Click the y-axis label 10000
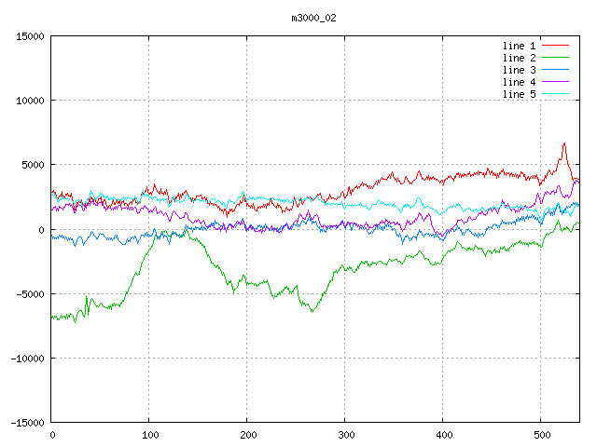 pos(30,101)
